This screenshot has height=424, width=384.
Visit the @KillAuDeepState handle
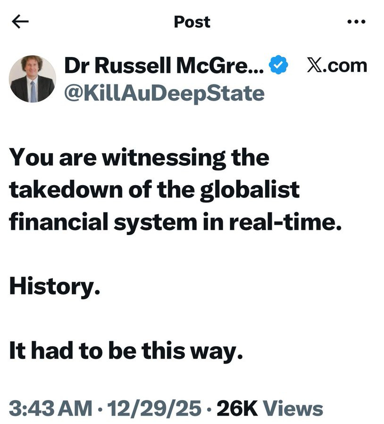point(164,93)
